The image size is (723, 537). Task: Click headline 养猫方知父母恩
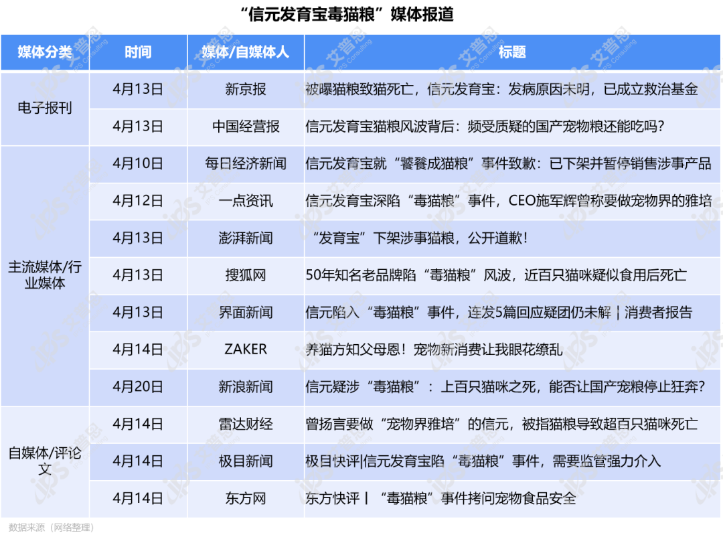click(x=434, y=350)
